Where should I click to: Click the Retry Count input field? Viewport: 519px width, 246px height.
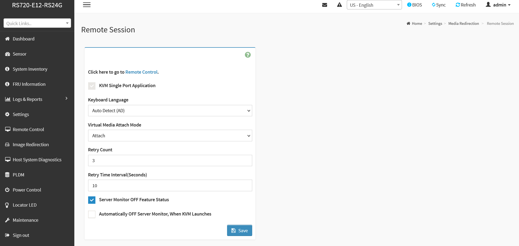click(170, 160)
